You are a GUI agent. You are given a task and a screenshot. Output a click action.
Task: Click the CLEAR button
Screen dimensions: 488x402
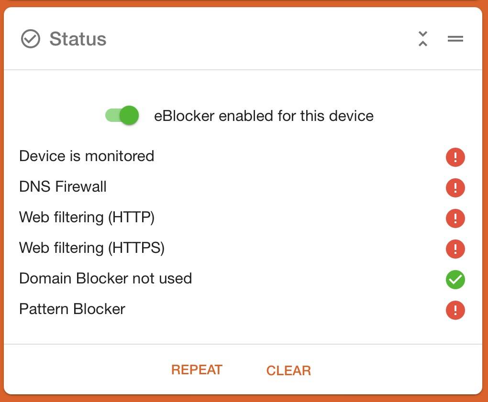coord(288,370)
